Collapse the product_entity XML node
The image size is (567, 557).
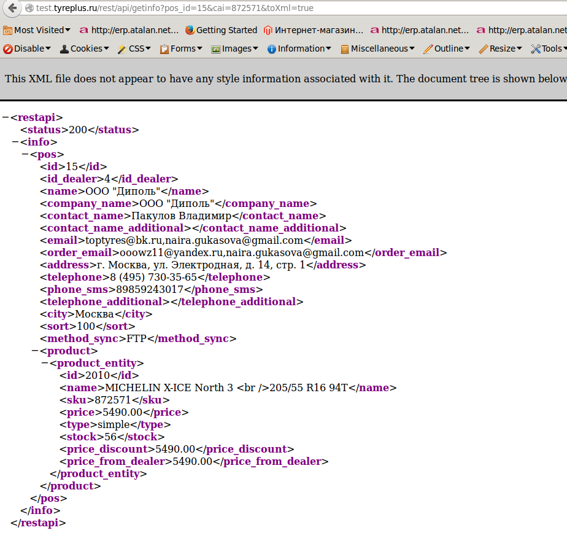point(44,363)
